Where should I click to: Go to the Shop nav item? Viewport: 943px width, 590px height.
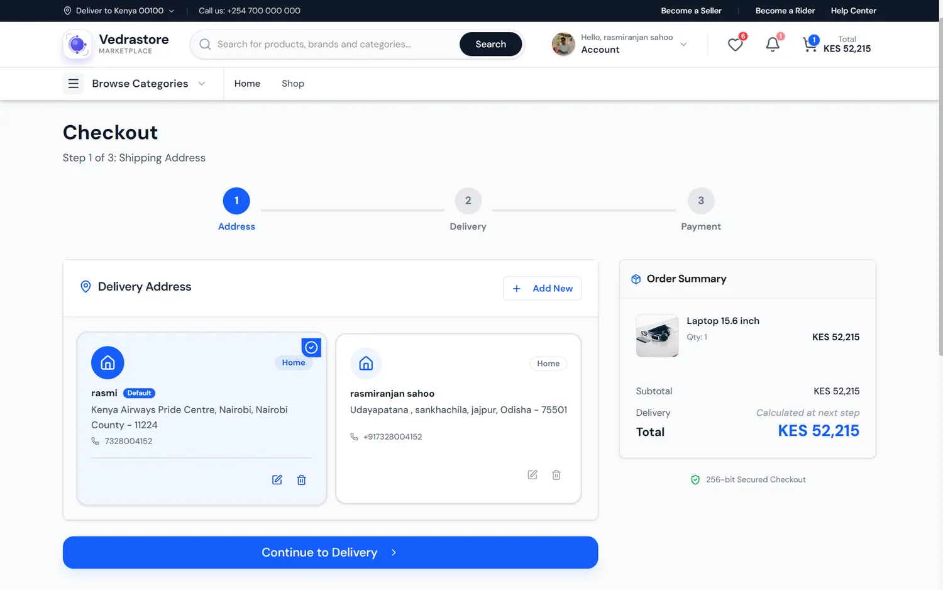(x=293, y=84)
